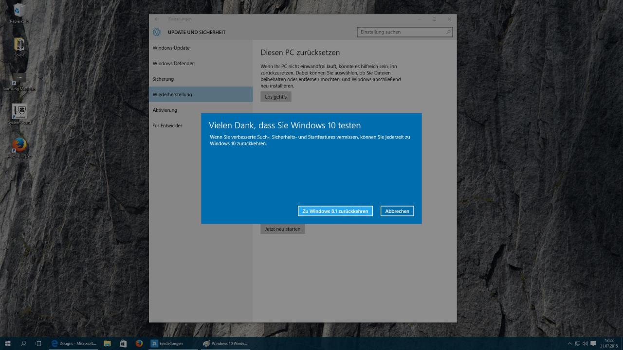The height and width of the screenshot is (350, 623).
Task: Close the Einstellungen window
Action: 449,19
